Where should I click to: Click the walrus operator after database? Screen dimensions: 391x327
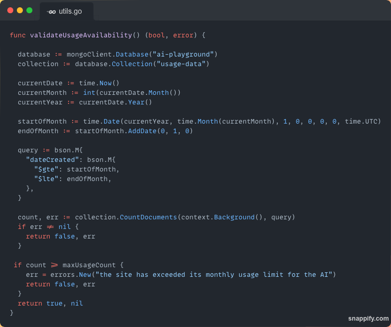(58, 54)
